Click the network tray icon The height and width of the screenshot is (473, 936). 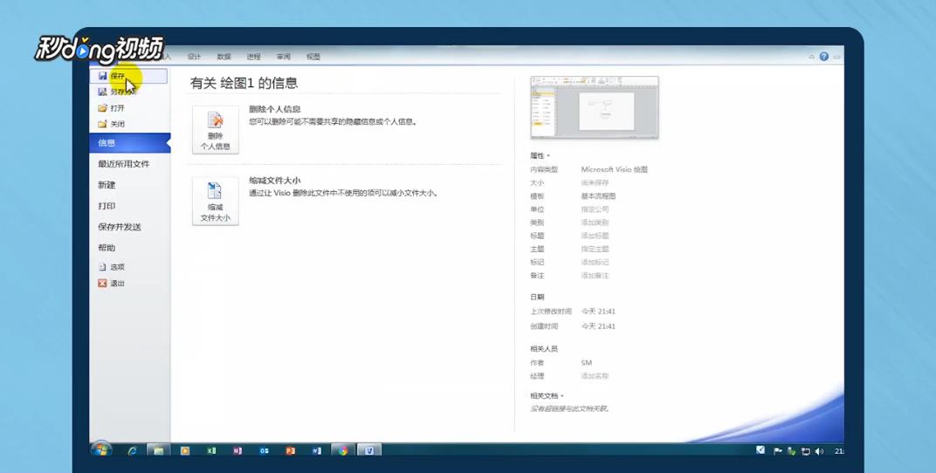coord(805,451)
